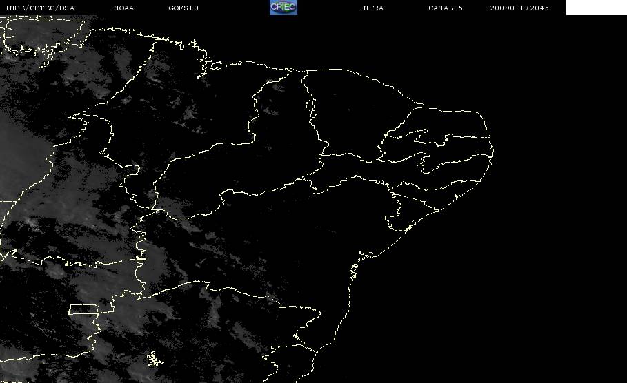Click the white lake cluster below Distrito Federal
627x383 pixels.
(x=155, y=359)
